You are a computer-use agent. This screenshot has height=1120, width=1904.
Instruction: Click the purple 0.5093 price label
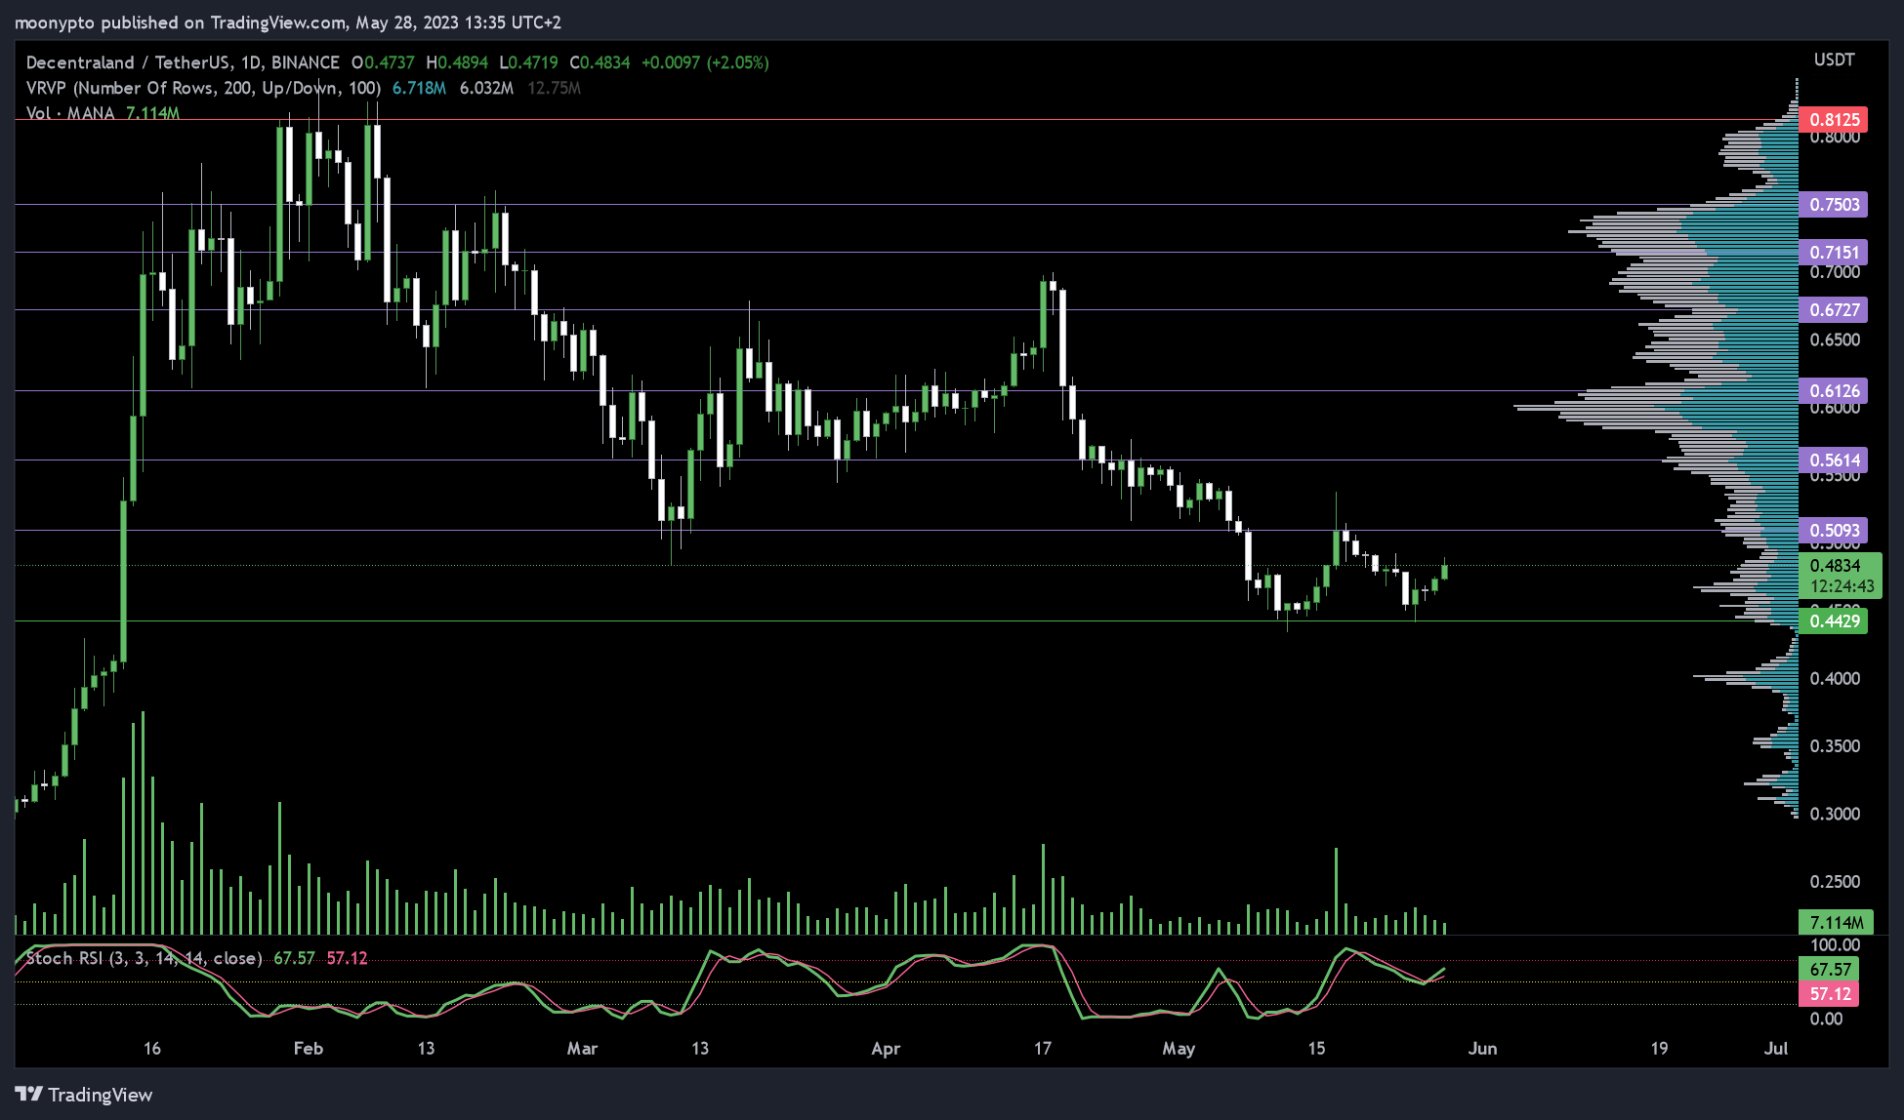pos(1834,530)
